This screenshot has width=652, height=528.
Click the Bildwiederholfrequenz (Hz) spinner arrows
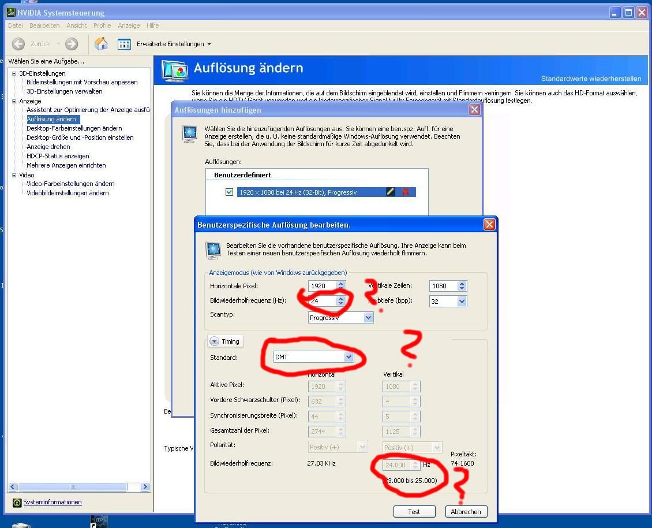point(341,300)
